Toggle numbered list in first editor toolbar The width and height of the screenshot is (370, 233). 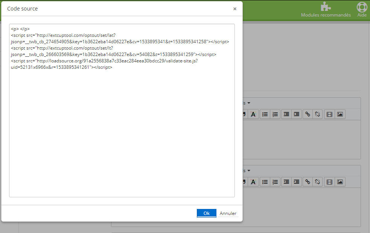tap(275, 115)
